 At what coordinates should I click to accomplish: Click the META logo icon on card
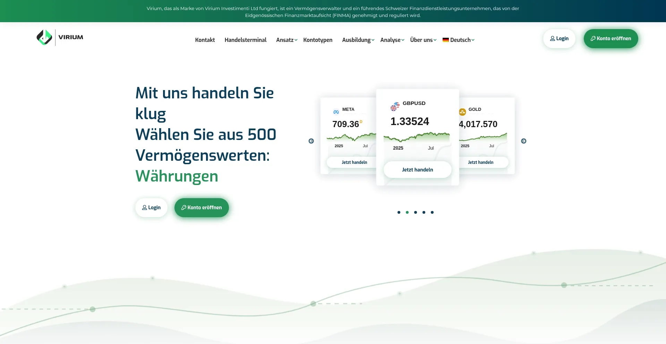336,112
